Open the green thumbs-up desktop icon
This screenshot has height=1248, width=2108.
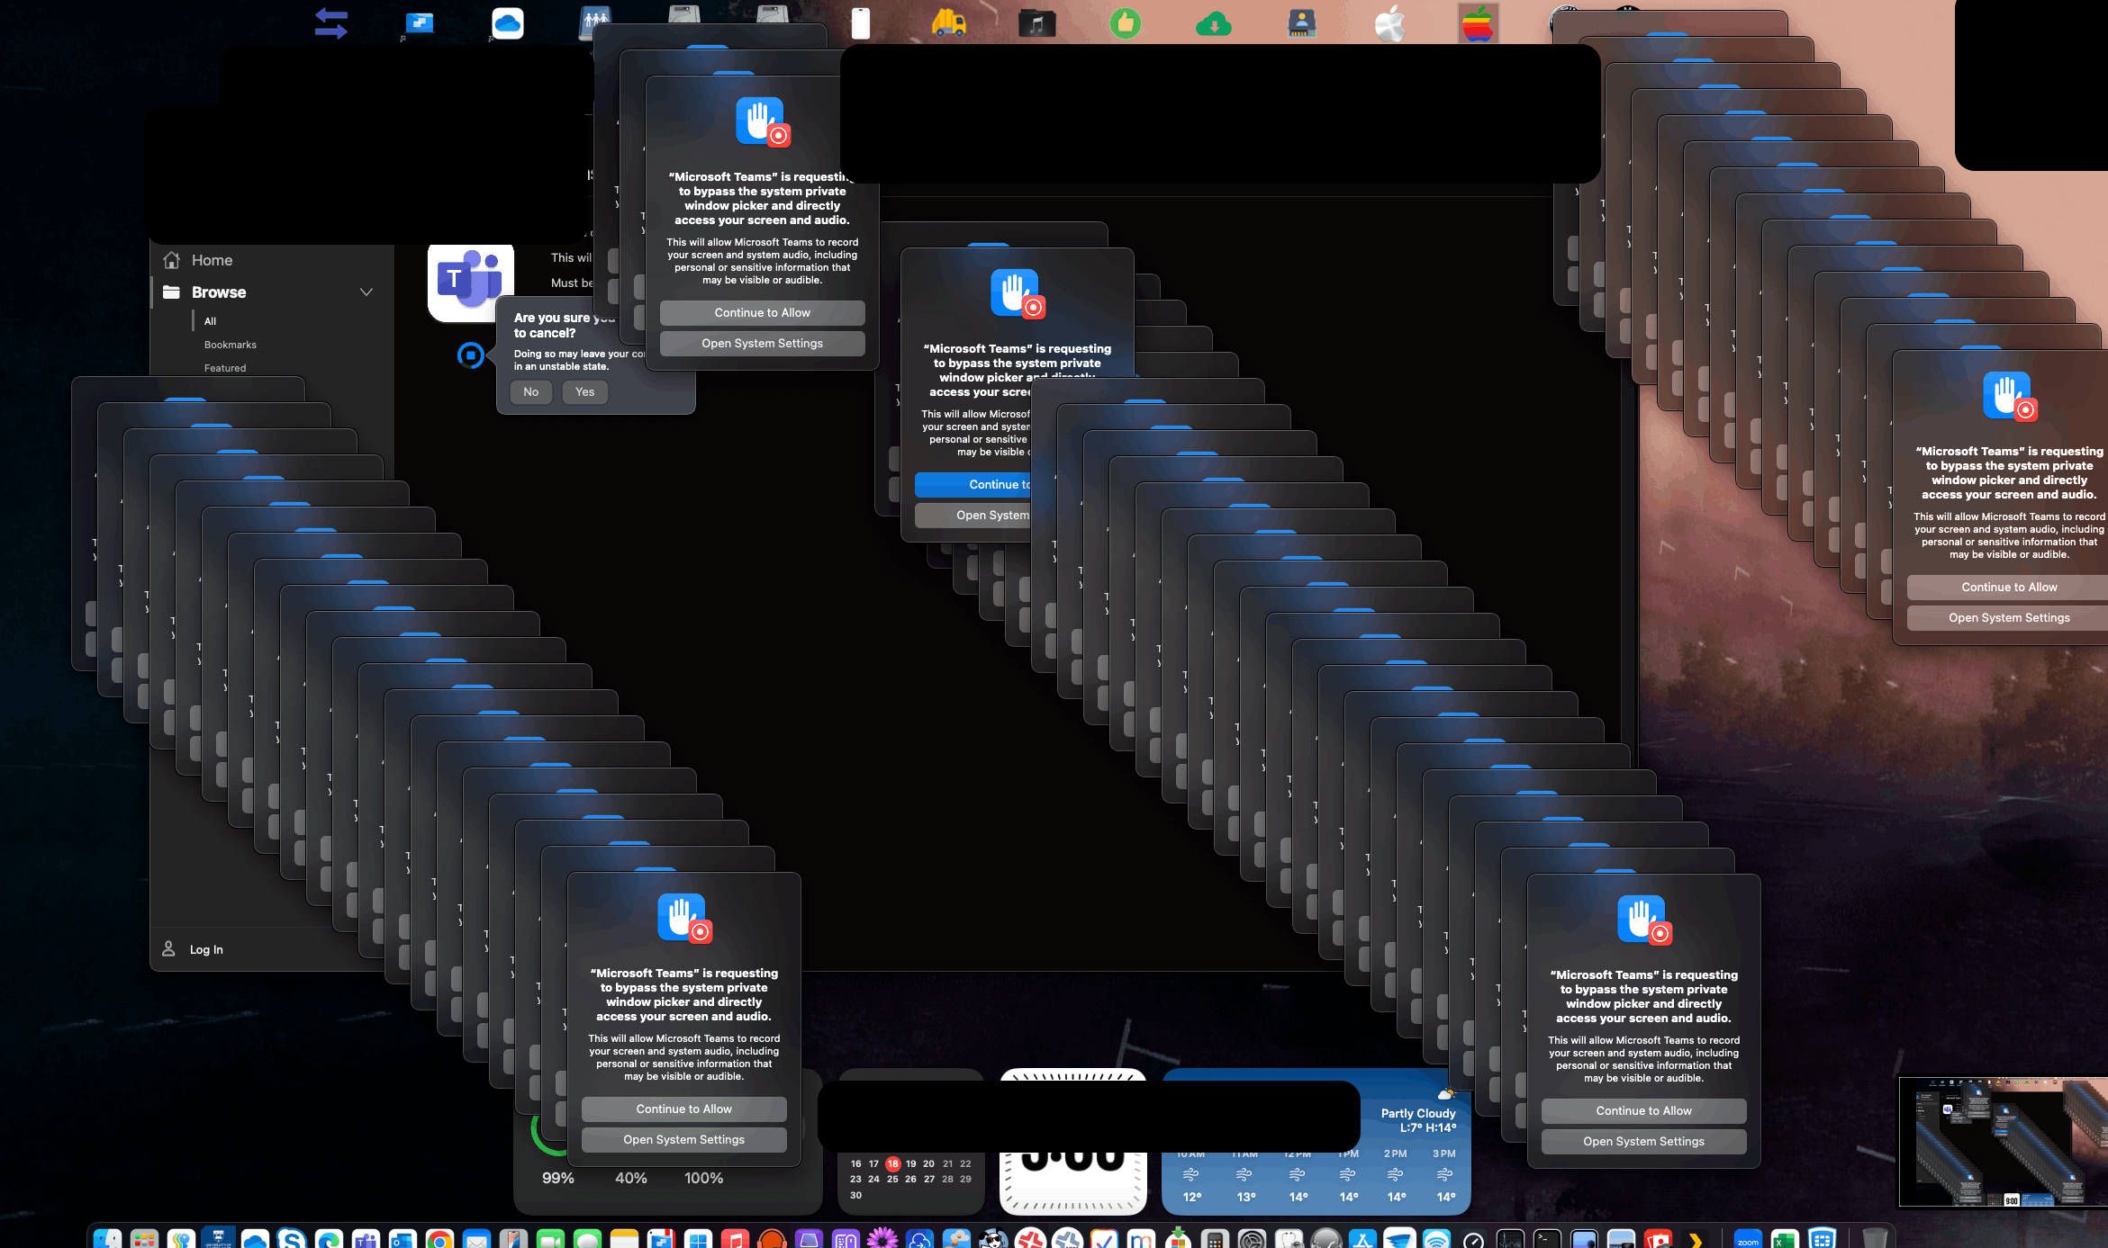pos(1125,22)
